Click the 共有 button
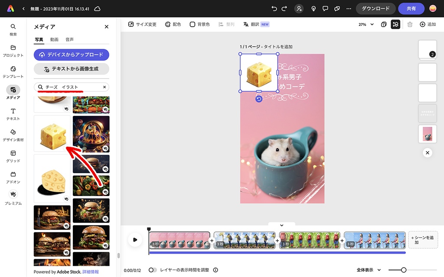The width and height of the screenshot is (444, 277). (411, 9)
